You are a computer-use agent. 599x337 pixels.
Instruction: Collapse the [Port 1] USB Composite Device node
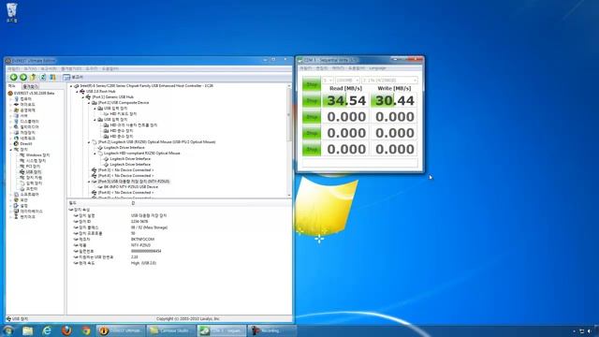[89, 103]
